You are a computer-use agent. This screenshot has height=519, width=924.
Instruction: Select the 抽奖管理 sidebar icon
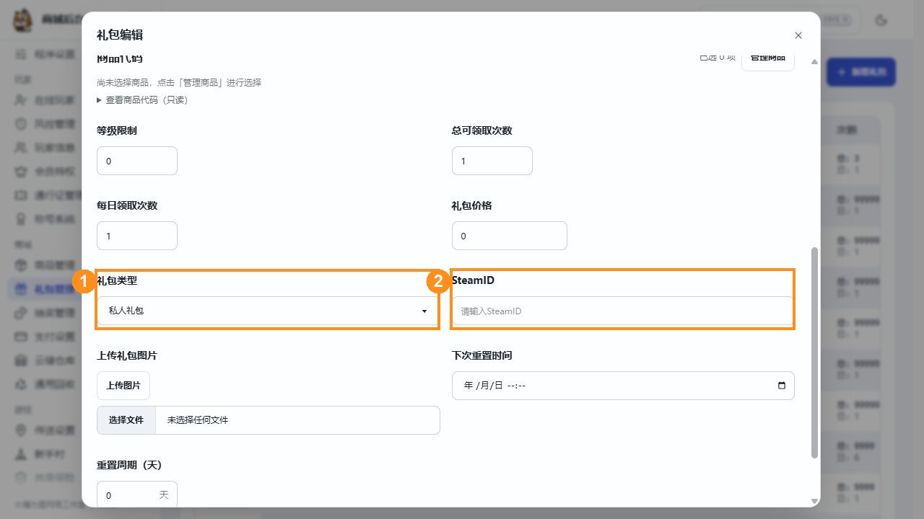pyautogui.click(x=22, y=313)
